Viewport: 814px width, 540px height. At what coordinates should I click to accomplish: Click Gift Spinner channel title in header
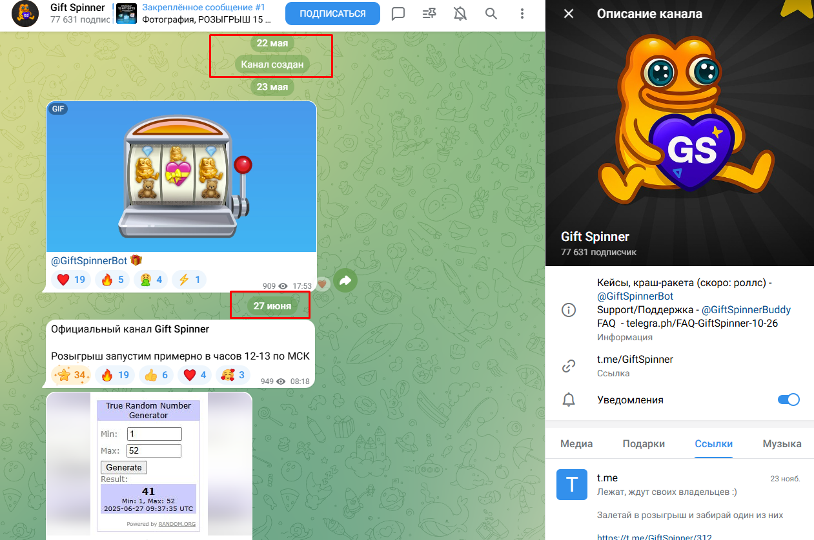(x=77, y=8)
